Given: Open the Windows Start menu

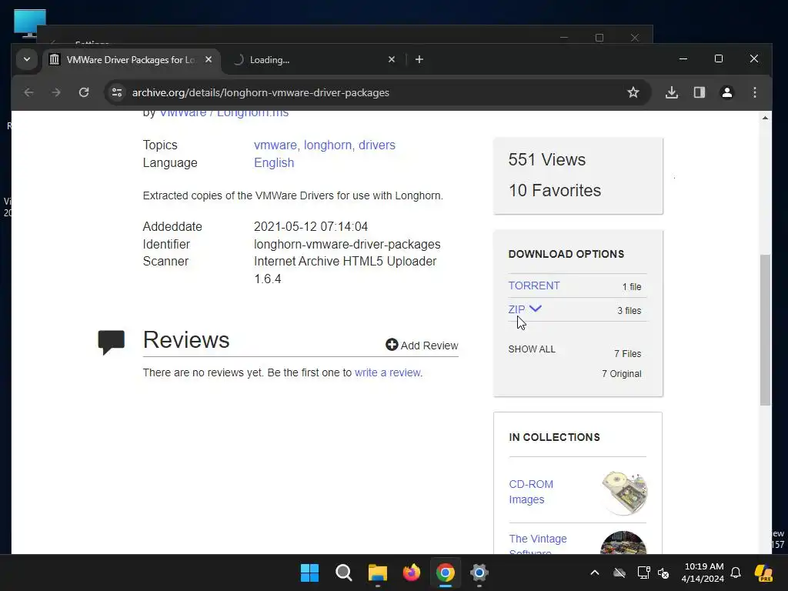Looking at the screenshot, I should point(309,573).
